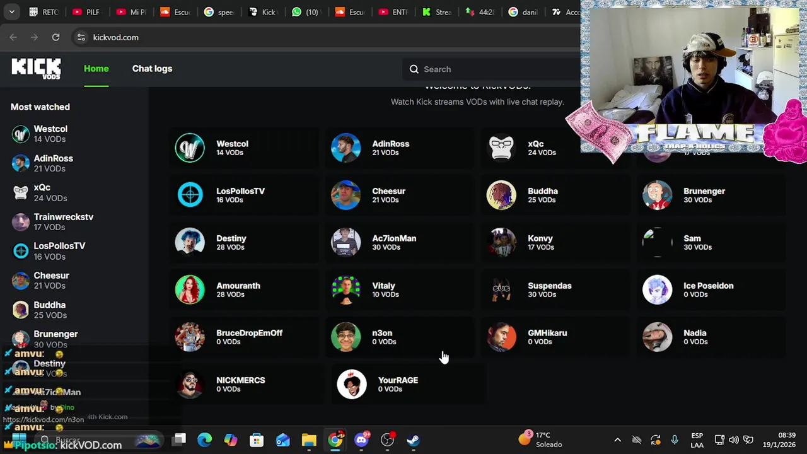Click 'Watch Kick streams VODs with live chat replay.'
Viewport: 807px width, 454px height.
point(477,102)
